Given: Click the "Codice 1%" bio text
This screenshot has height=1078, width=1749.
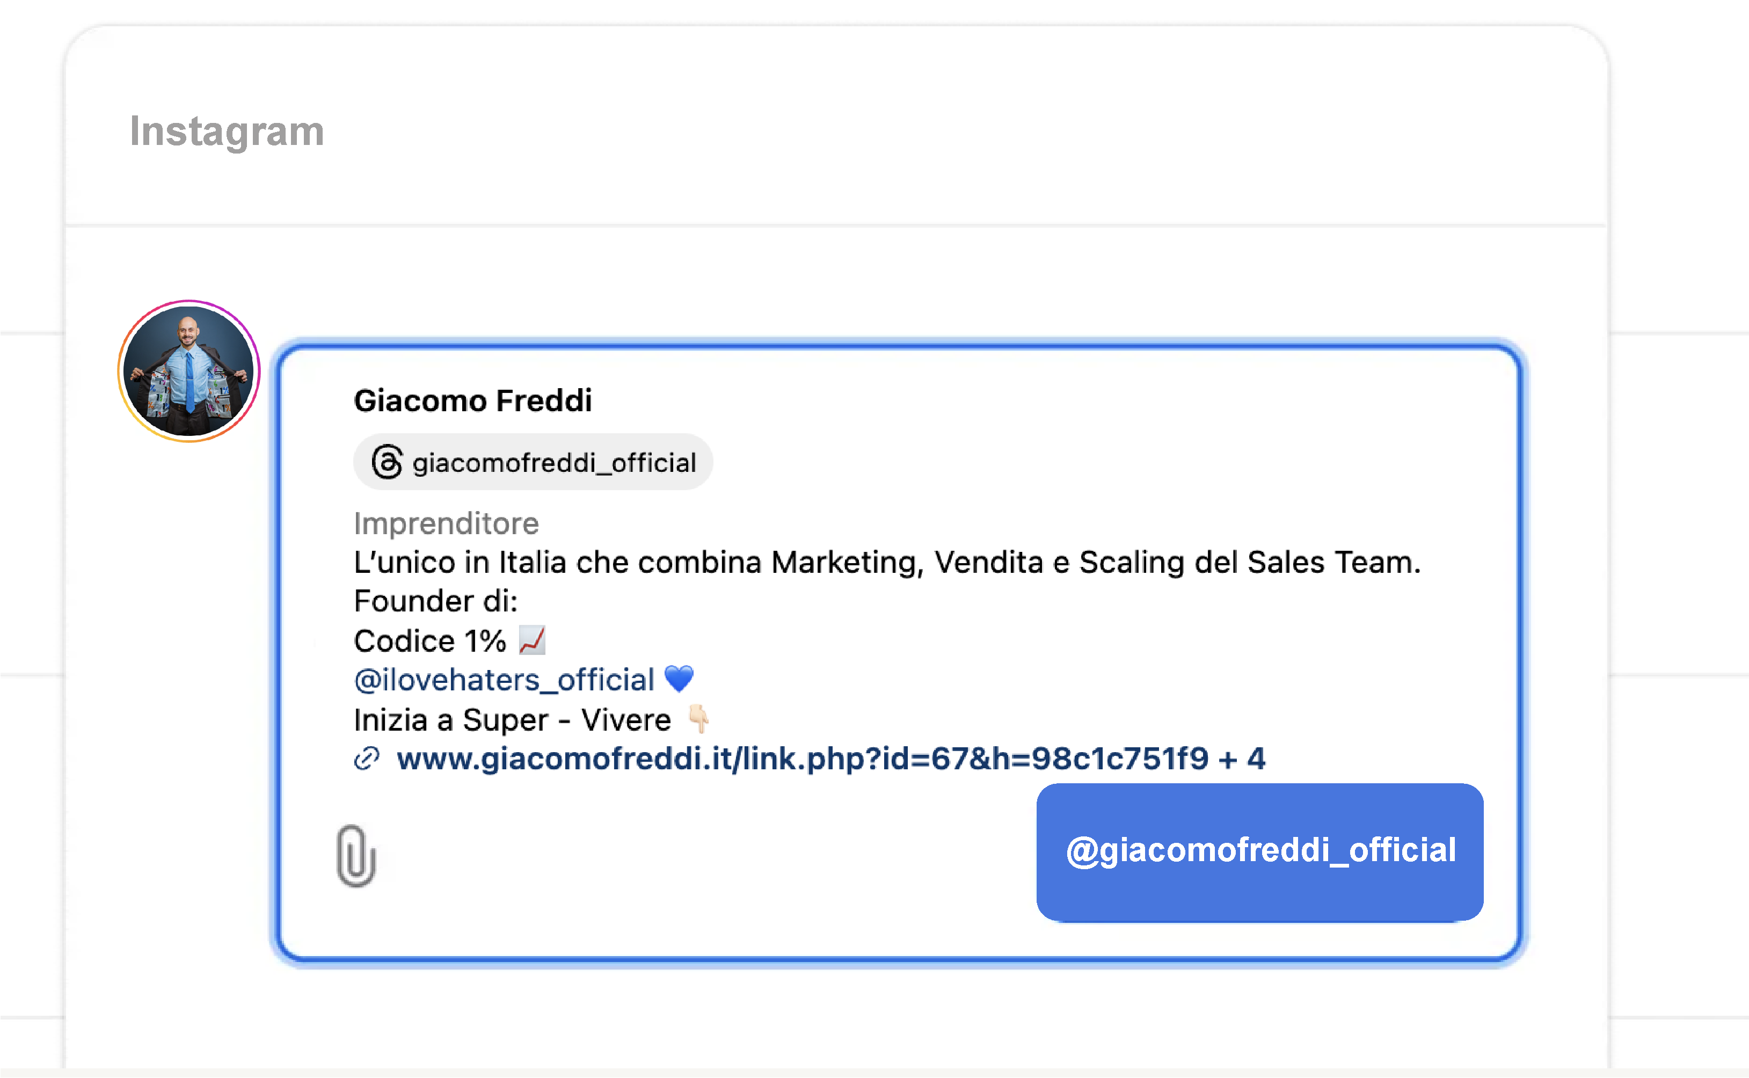Looking at the screenshot, I should coord(430,641).
